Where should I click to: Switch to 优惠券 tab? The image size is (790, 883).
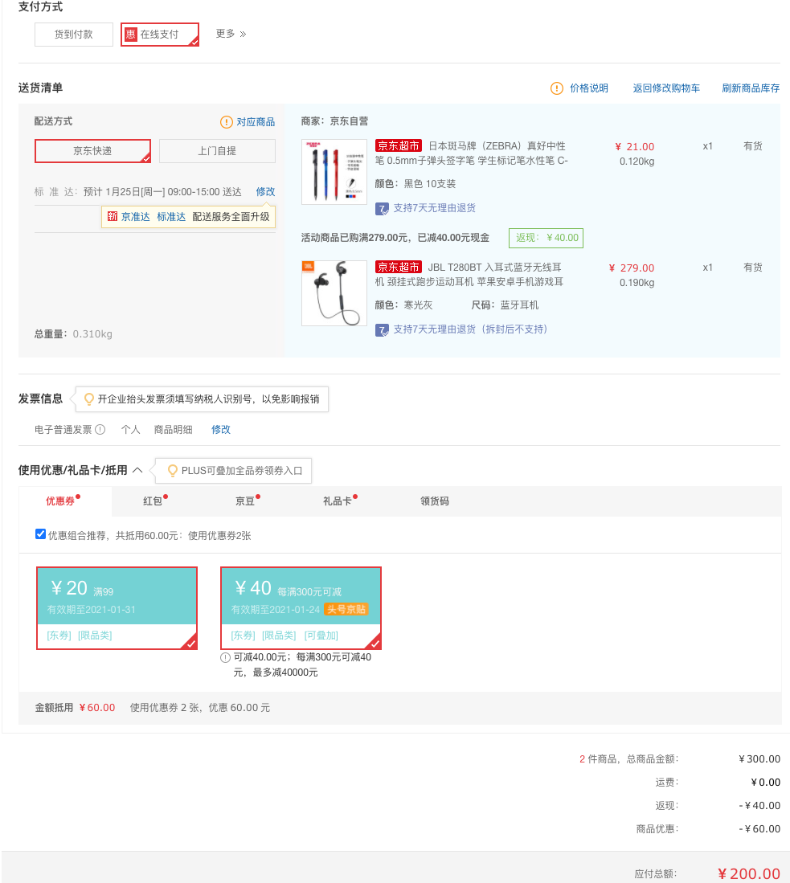coord(65,501)
